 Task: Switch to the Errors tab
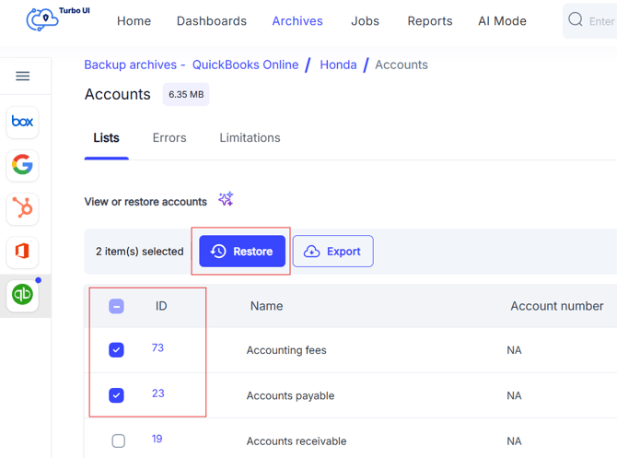(169, 138)
